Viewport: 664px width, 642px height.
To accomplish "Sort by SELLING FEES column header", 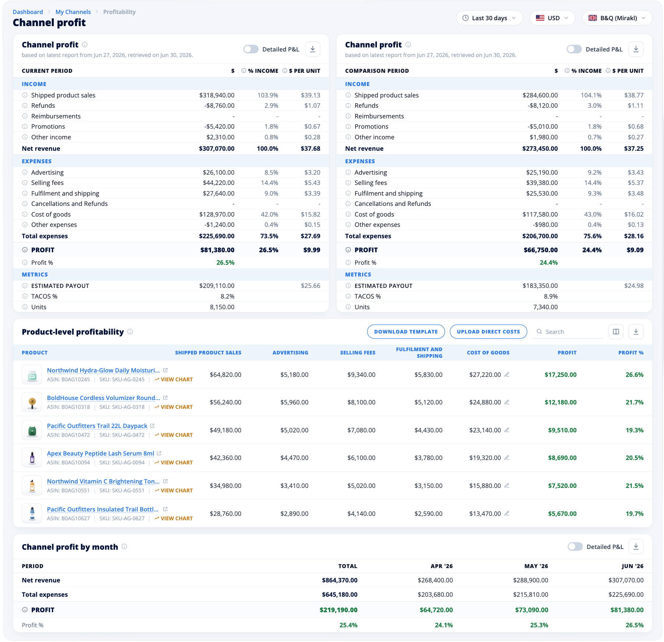I will point(357,353).
